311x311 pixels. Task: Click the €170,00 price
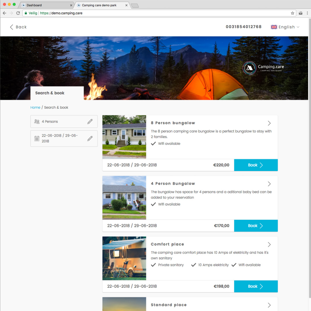coord(222,226)
